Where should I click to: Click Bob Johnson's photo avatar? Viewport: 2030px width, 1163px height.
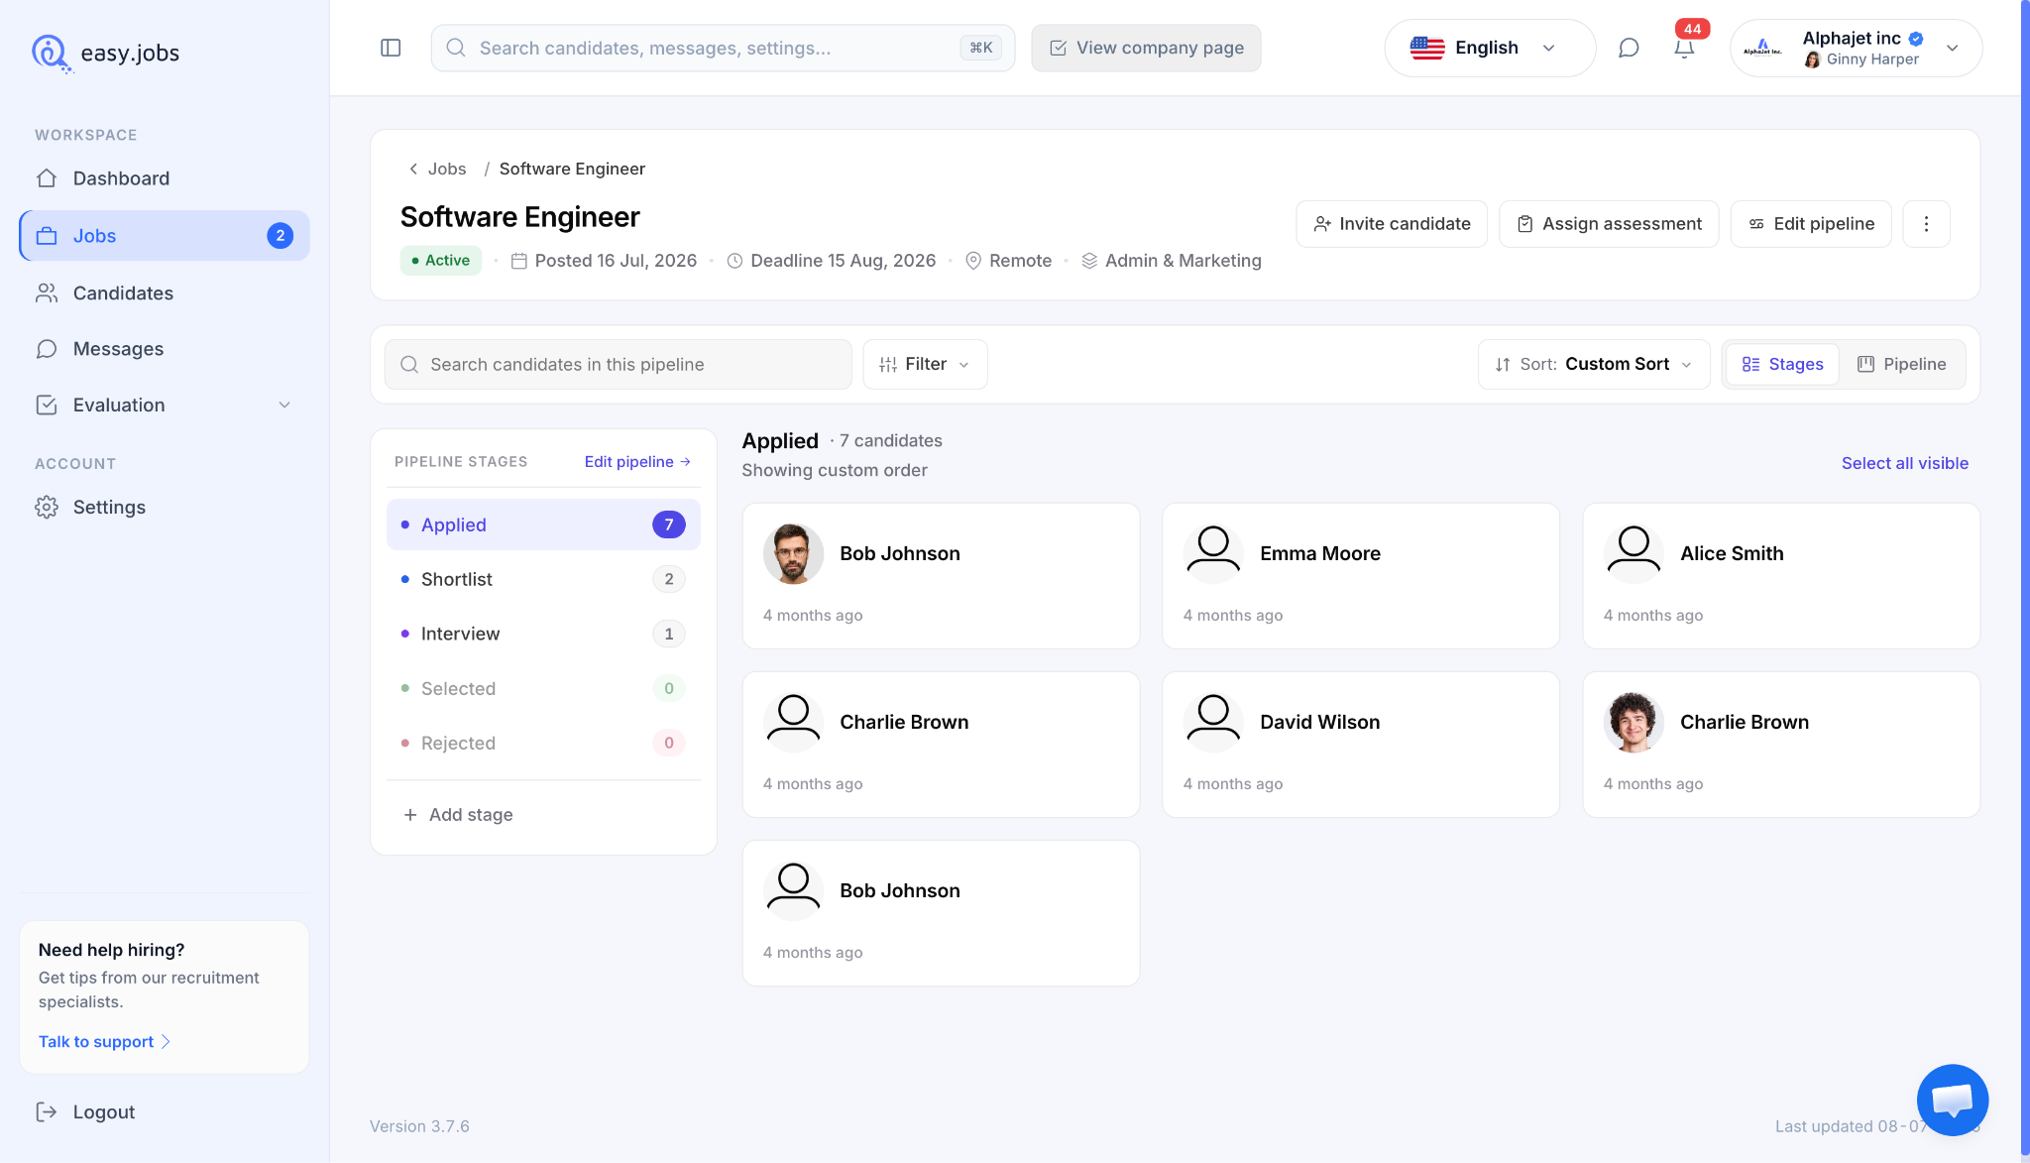[x=793, y=553]
